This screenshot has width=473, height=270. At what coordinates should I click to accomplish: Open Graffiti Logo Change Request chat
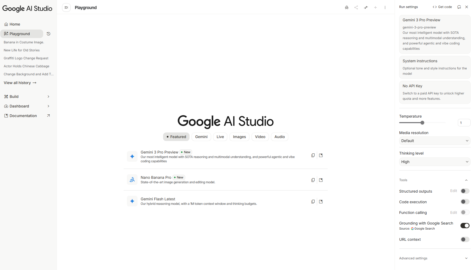(26, 58)
